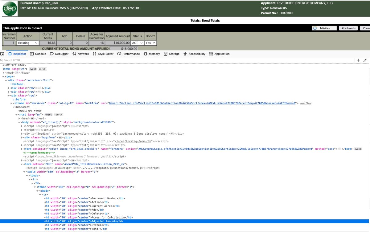This screenshot has height=232, width=370.
Task: Click the Attachments button
Action: 348,28
